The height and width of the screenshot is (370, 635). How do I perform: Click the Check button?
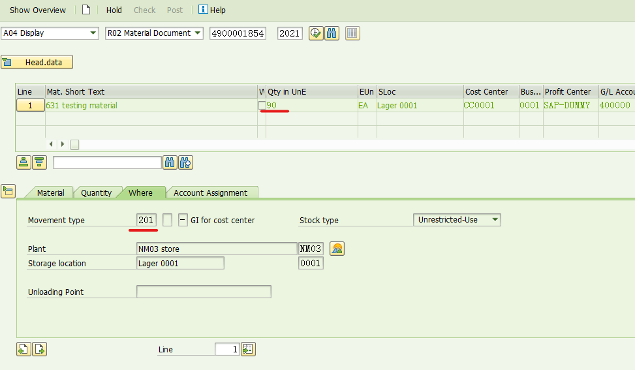(145, 10)
